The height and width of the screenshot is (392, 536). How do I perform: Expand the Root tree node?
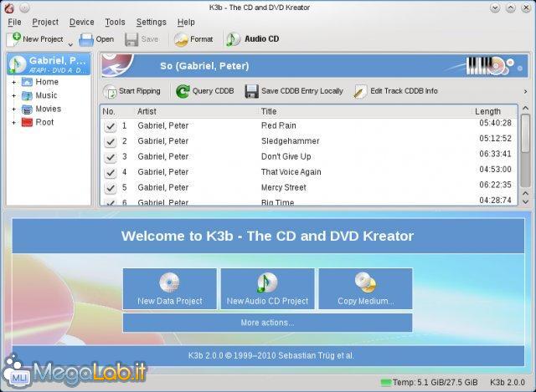[x=13, y=123]
